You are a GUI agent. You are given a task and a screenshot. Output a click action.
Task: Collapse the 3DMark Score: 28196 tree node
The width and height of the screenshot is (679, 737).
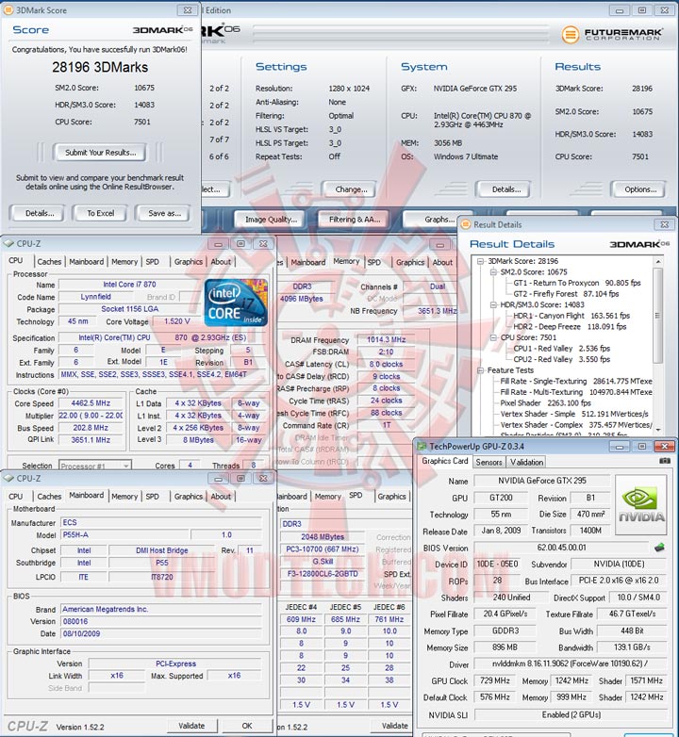(x=481, y=261)
